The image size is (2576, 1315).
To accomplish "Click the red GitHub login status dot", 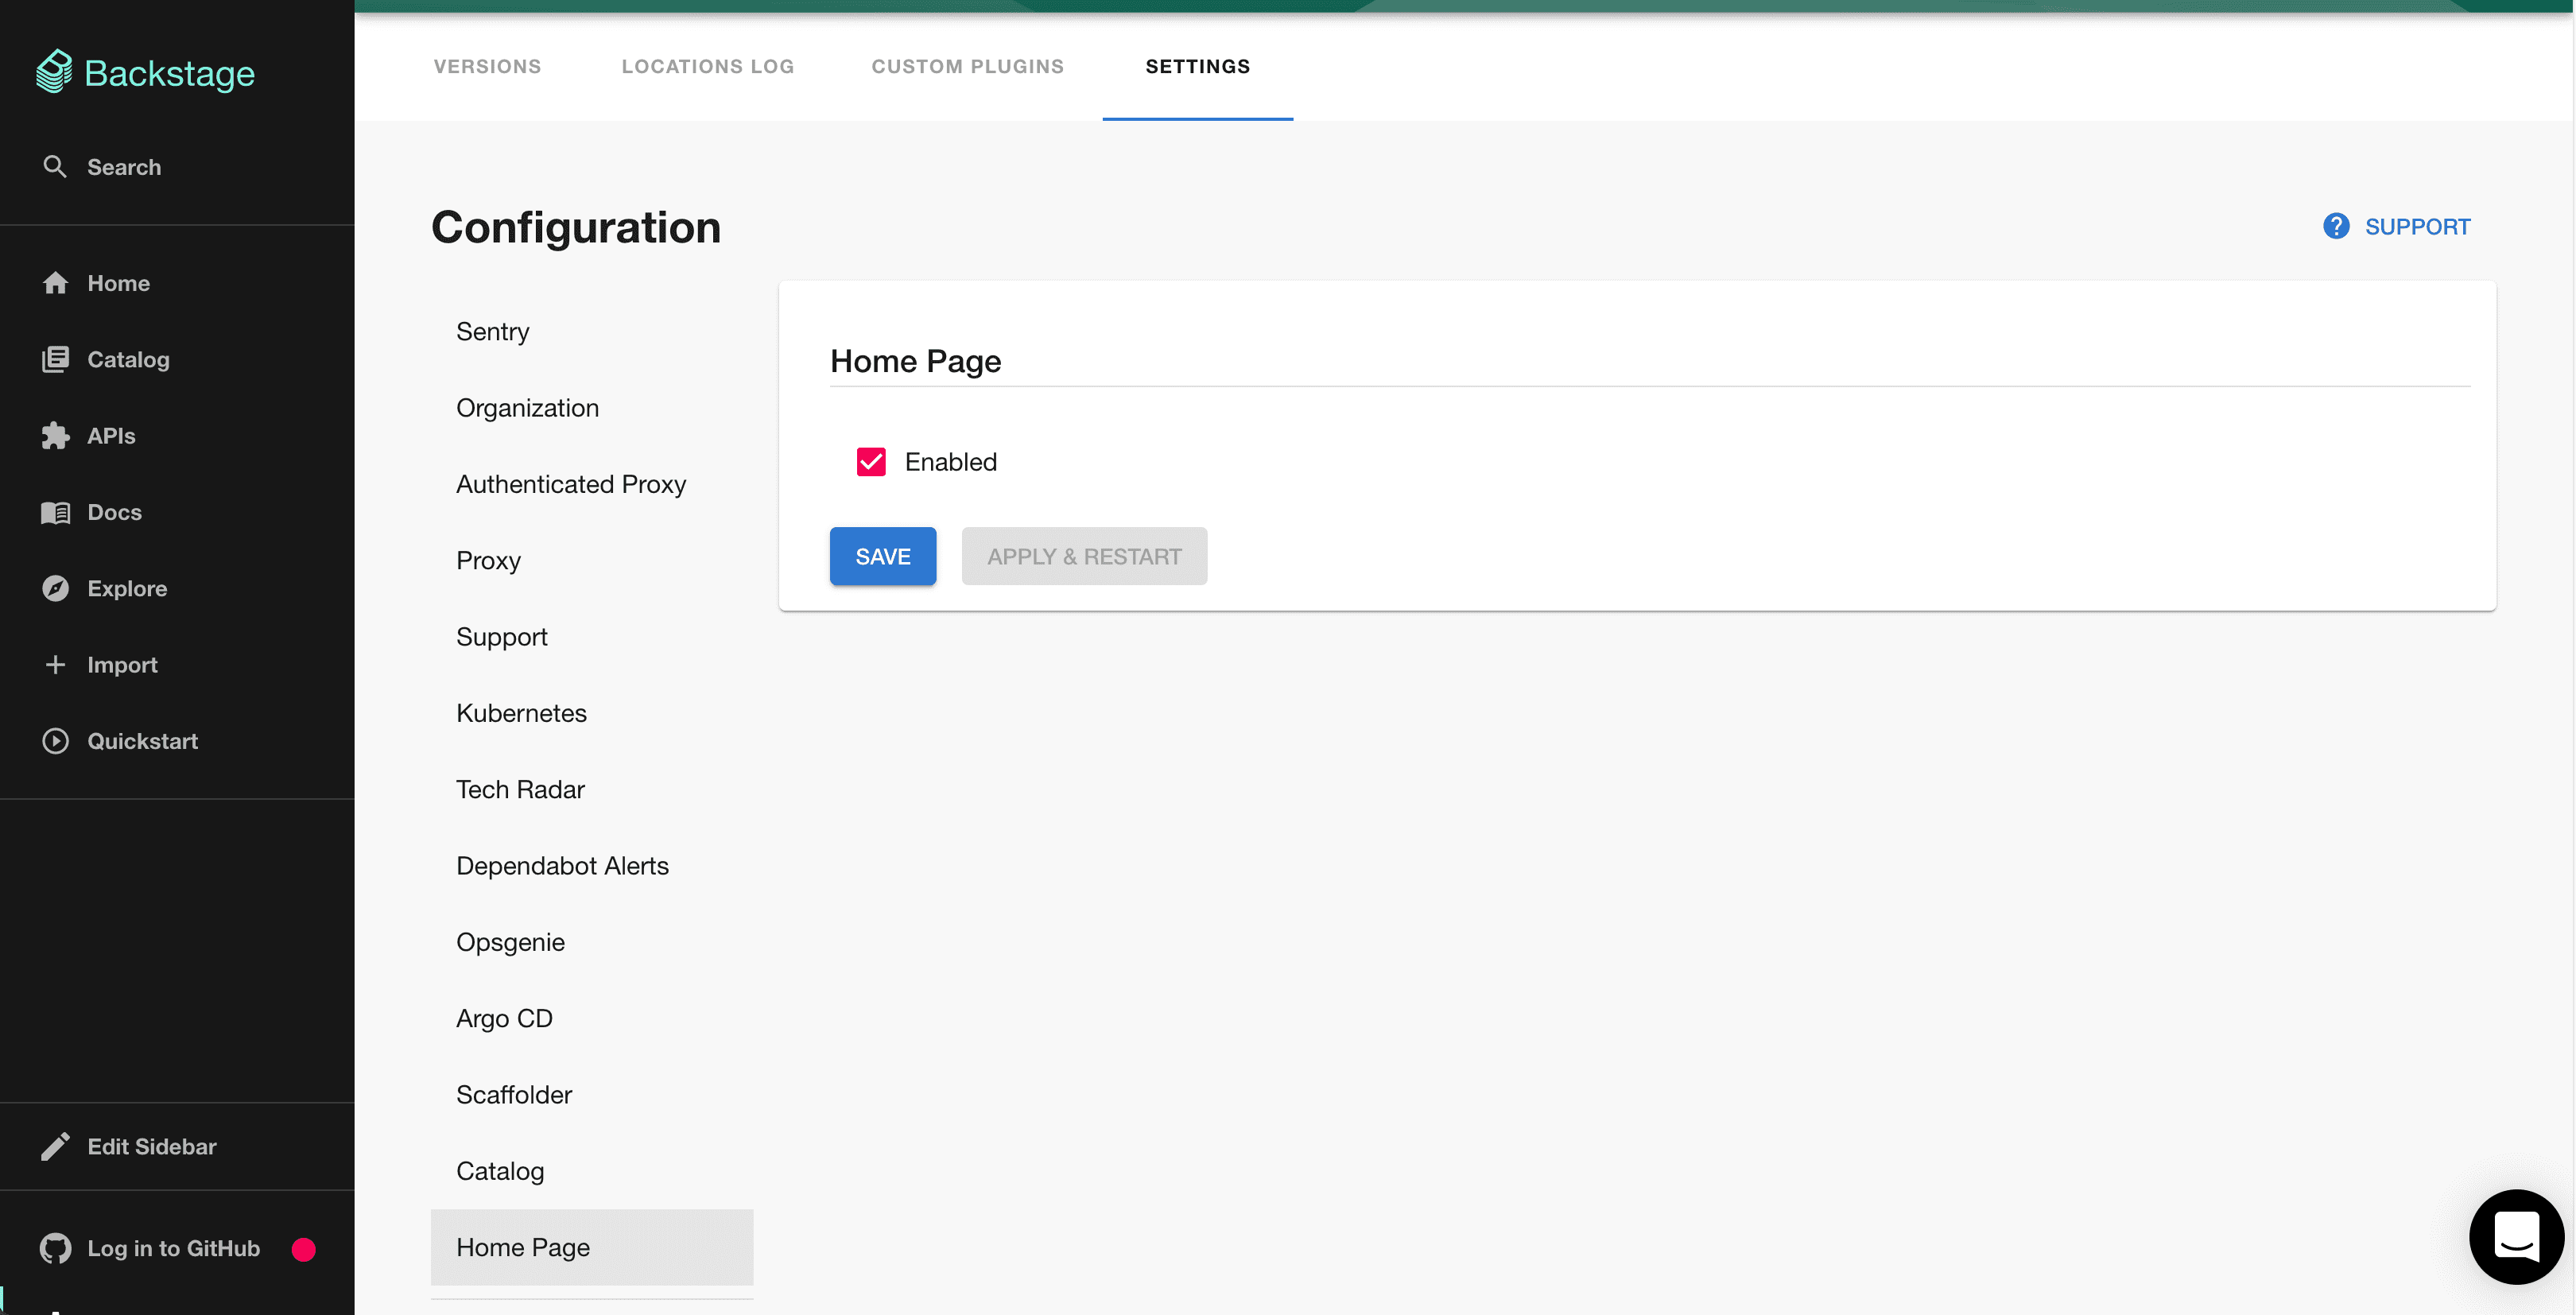I will pos(304,1249).
